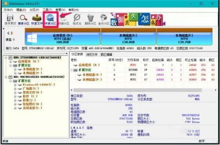Click the Format (格式化) toolbar icon
Viewport: 220px width, 145px height.
77,19
